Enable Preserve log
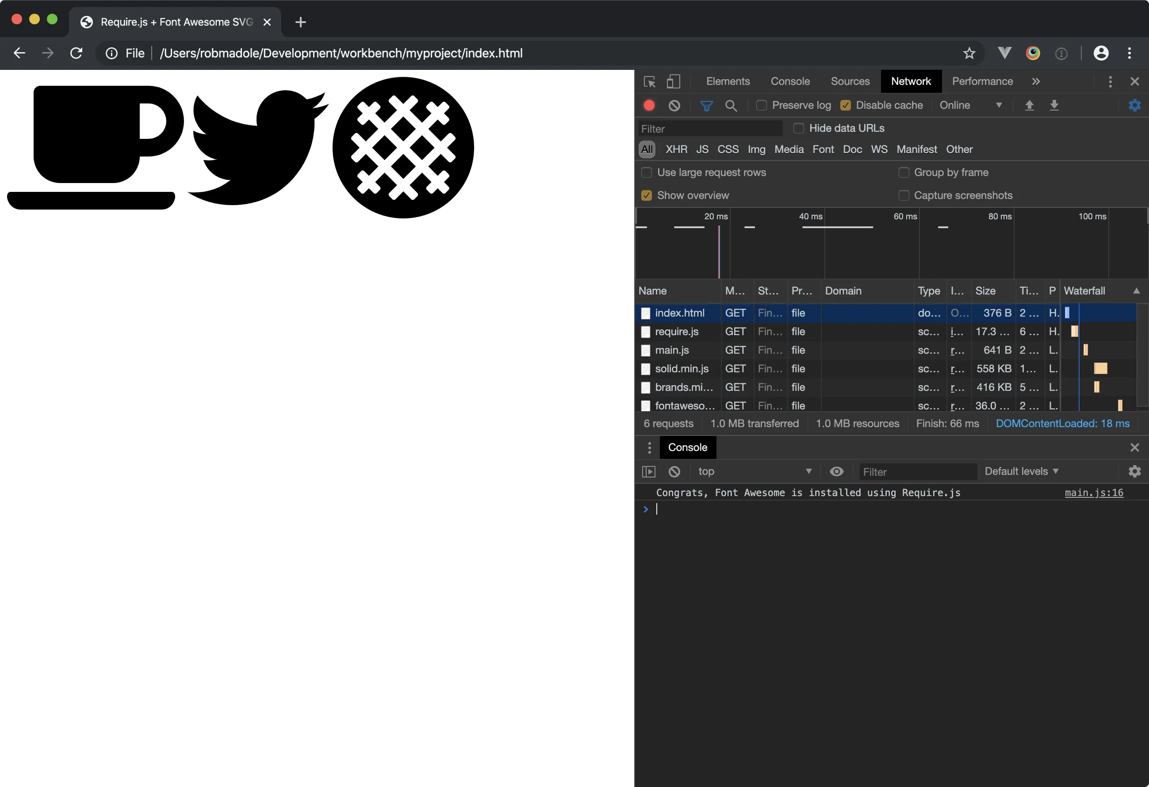1149x787 pixels. 761,105
